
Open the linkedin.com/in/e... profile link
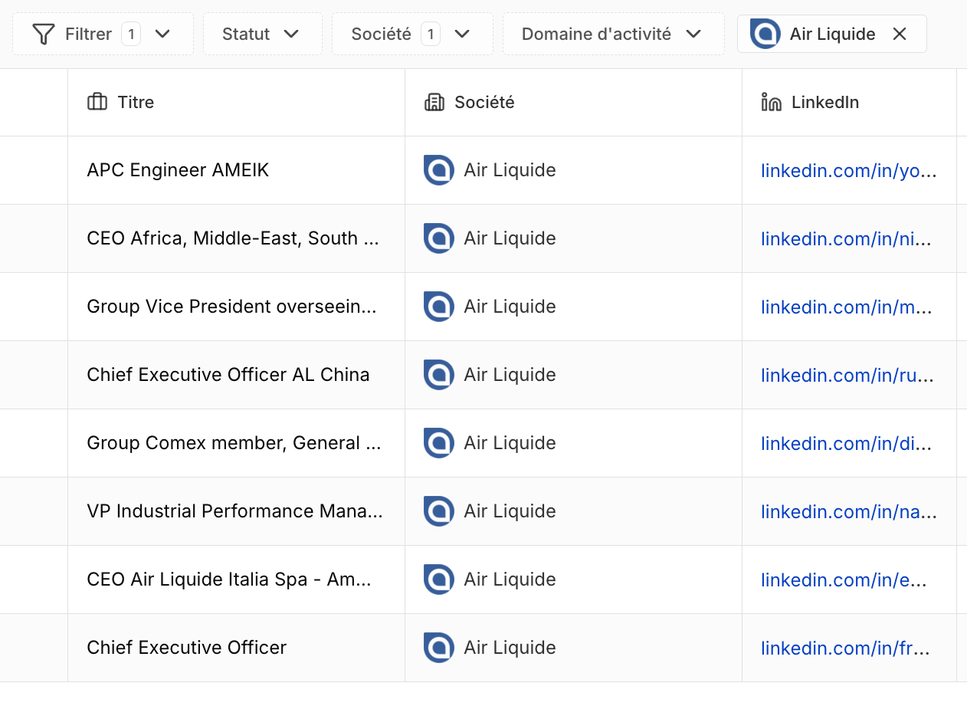[x=844, y=579]
